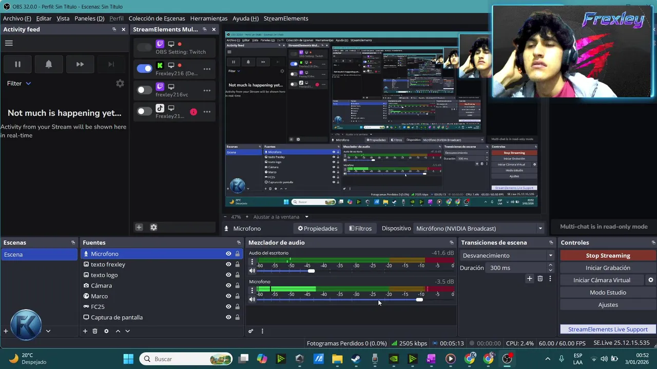Increase the transition duration

coord(551,265)
